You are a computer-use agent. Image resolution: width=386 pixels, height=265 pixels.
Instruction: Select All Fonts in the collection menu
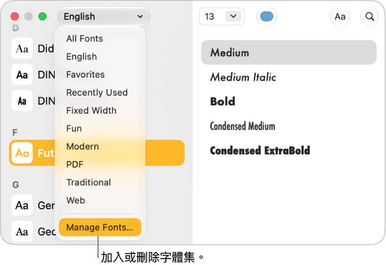point(85,39)
